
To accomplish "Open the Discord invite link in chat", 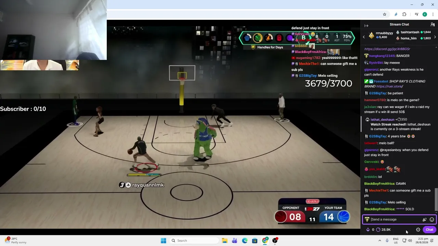I will [x=387, y=49].
